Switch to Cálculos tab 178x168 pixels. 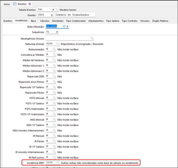(x=44, y=21)
